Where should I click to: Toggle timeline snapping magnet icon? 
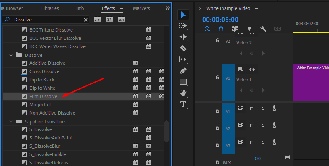(221, 29)
